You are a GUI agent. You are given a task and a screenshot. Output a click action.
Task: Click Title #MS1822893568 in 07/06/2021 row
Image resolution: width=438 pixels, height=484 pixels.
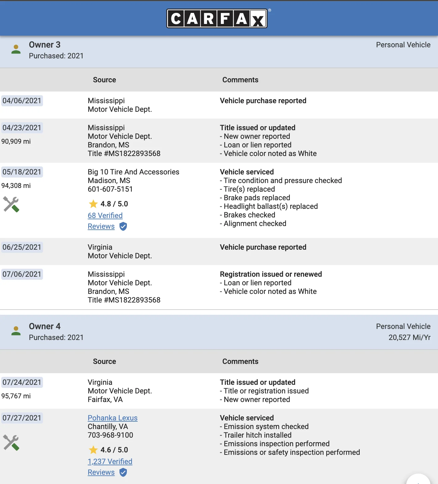124,300
